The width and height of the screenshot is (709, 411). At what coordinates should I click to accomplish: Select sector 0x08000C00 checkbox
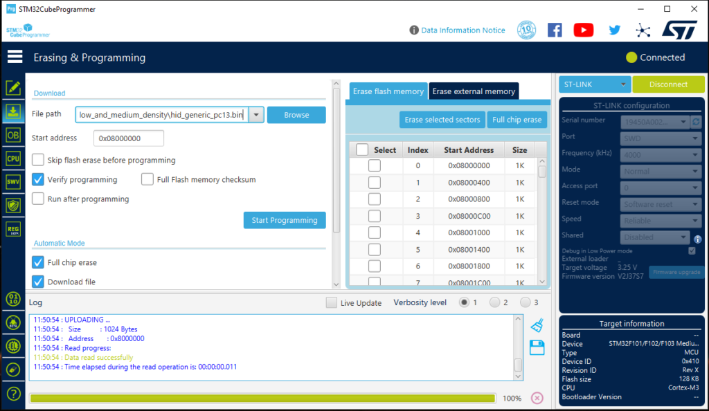tap(375, 216)
